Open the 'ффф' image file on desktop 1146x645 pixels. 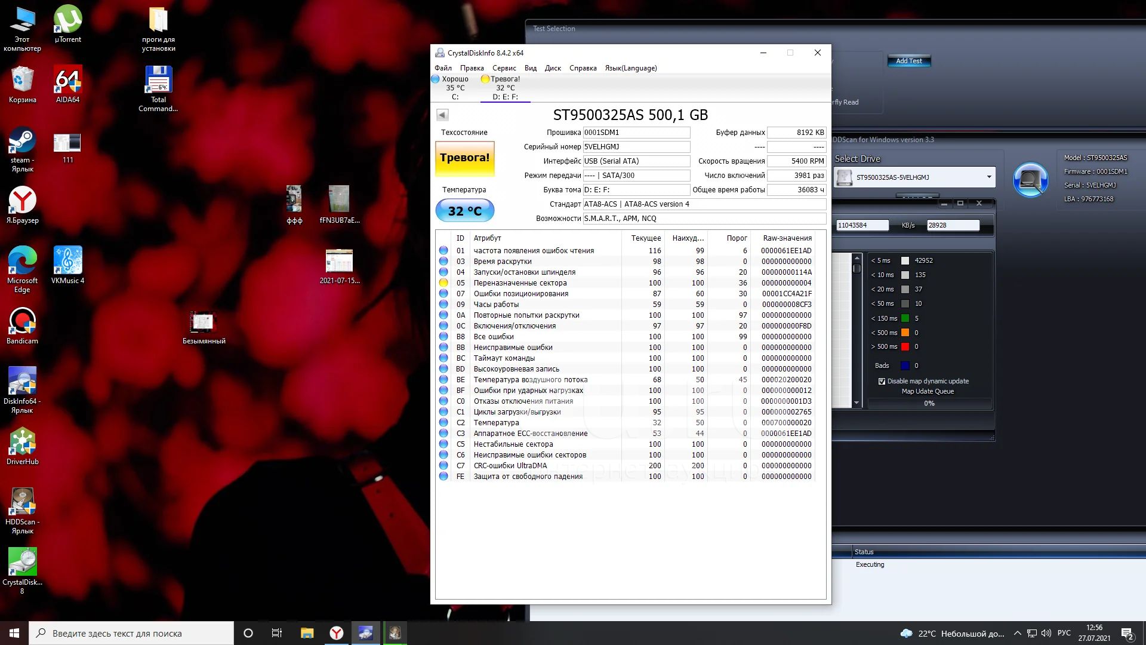294,204
